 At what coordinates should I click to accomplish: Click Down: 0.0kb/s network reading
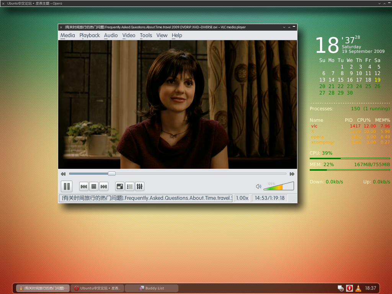click(326, 182)
